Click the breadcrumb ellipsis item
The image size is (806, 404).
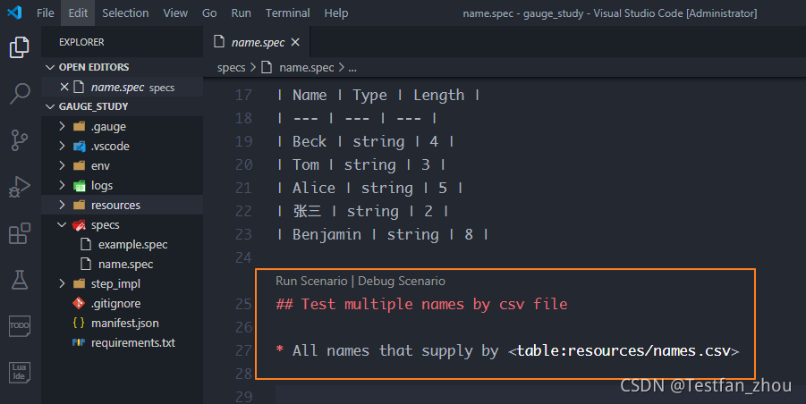click(x=352, y=67)
